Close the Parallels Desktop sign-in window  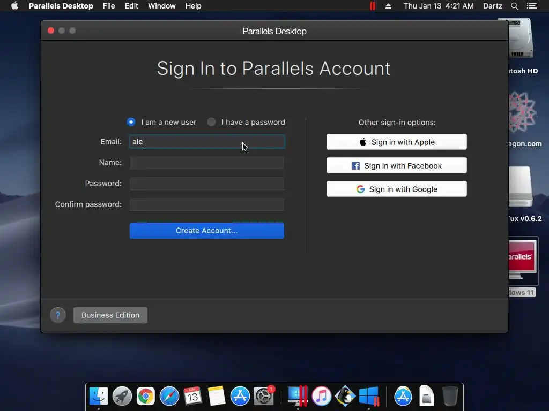pyautogui.click(x=51, y=31)
